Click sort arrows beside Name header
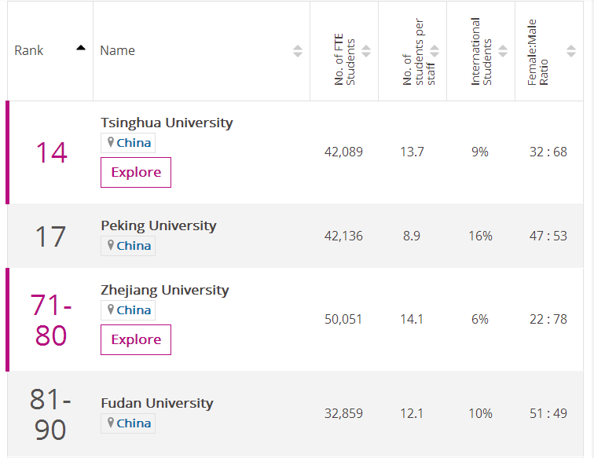The image size is (594, 458). (x=298, y=51)
